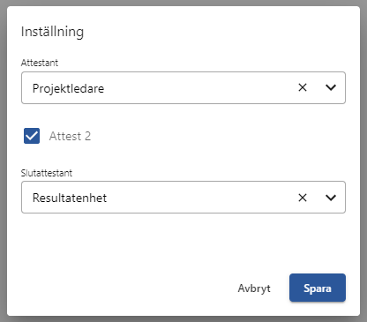Image resolution: width=367 pixels, height=322 pixels.
Task: Expand the Slutattestant dropdown arrow
Action: click(x=331, y=198)
